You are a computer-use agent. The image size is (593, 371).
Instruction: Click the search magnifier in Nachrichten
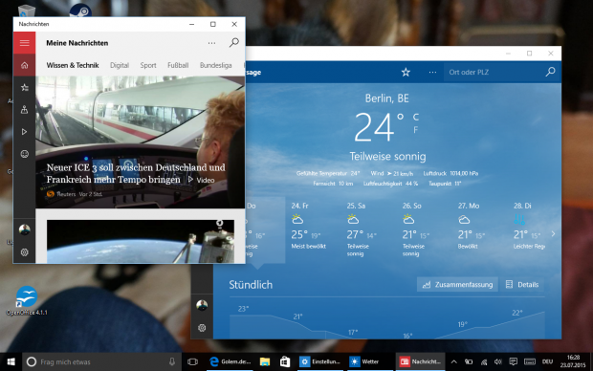click(234, 42)
